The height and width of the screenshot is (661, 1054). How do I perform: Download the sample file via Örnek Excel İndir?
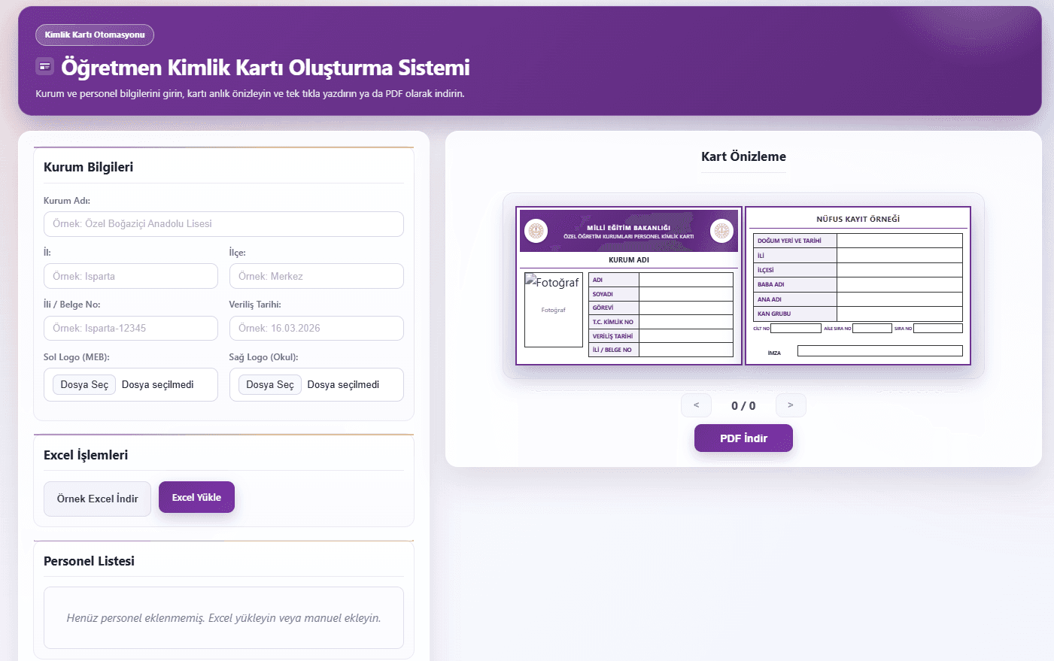[x=97, y=499]
